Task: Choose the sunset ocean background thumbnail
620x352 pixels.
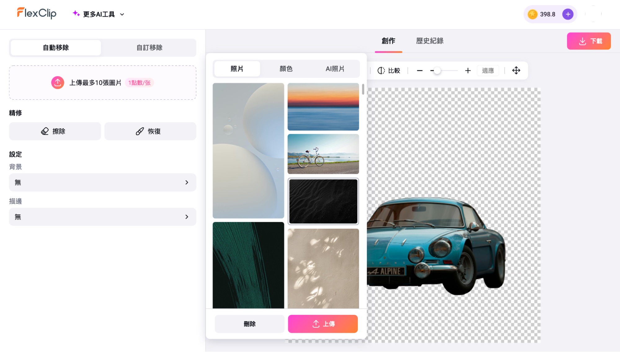Action: pyautogui.click(x=323, y=107)
